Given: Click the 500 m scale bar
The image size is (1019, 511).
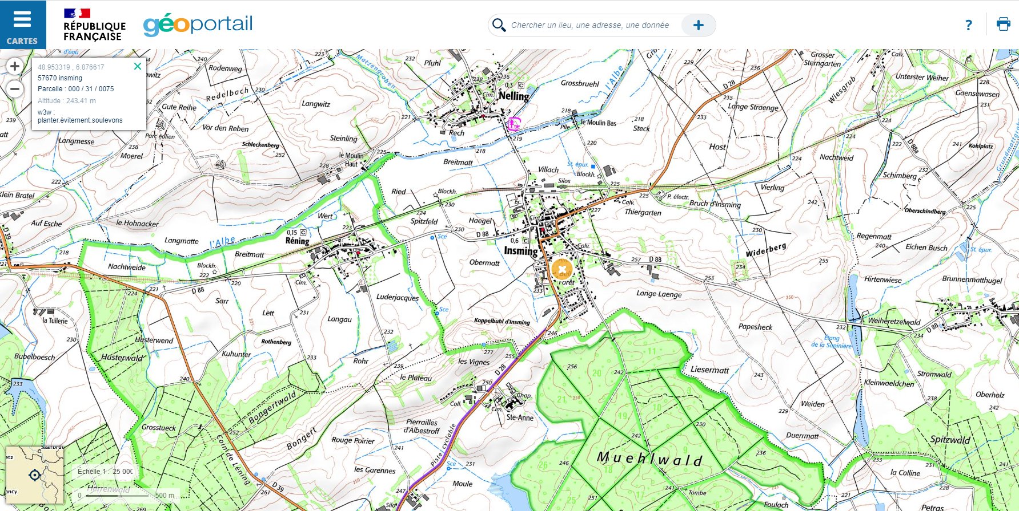Looking at the screenshot, I should [127, 495].
